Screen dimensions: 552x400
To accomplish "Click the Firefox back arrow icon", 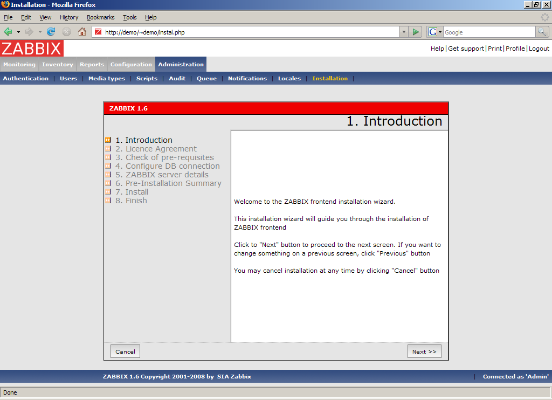I will click(8, 32).
